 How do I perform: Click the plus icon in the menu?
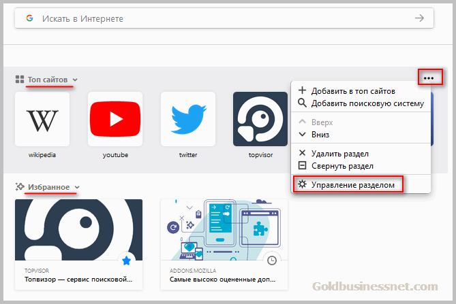(x=302, y=90)
